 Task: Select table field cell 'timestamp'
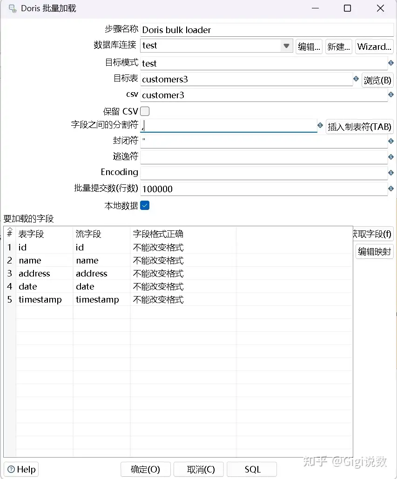(44, 300)
